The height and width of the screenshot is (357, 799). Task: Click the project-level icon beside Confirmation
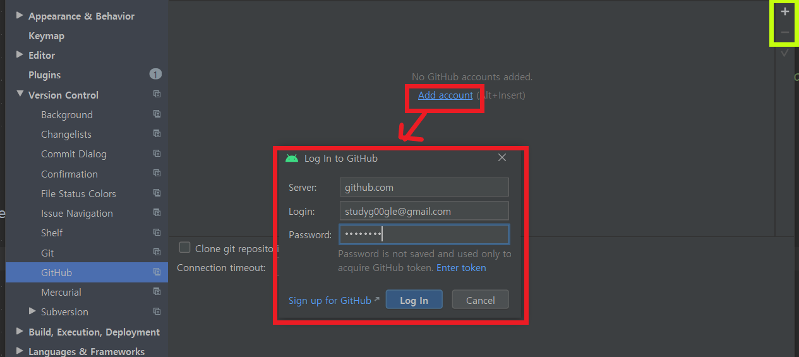click(x=157, y=174)
